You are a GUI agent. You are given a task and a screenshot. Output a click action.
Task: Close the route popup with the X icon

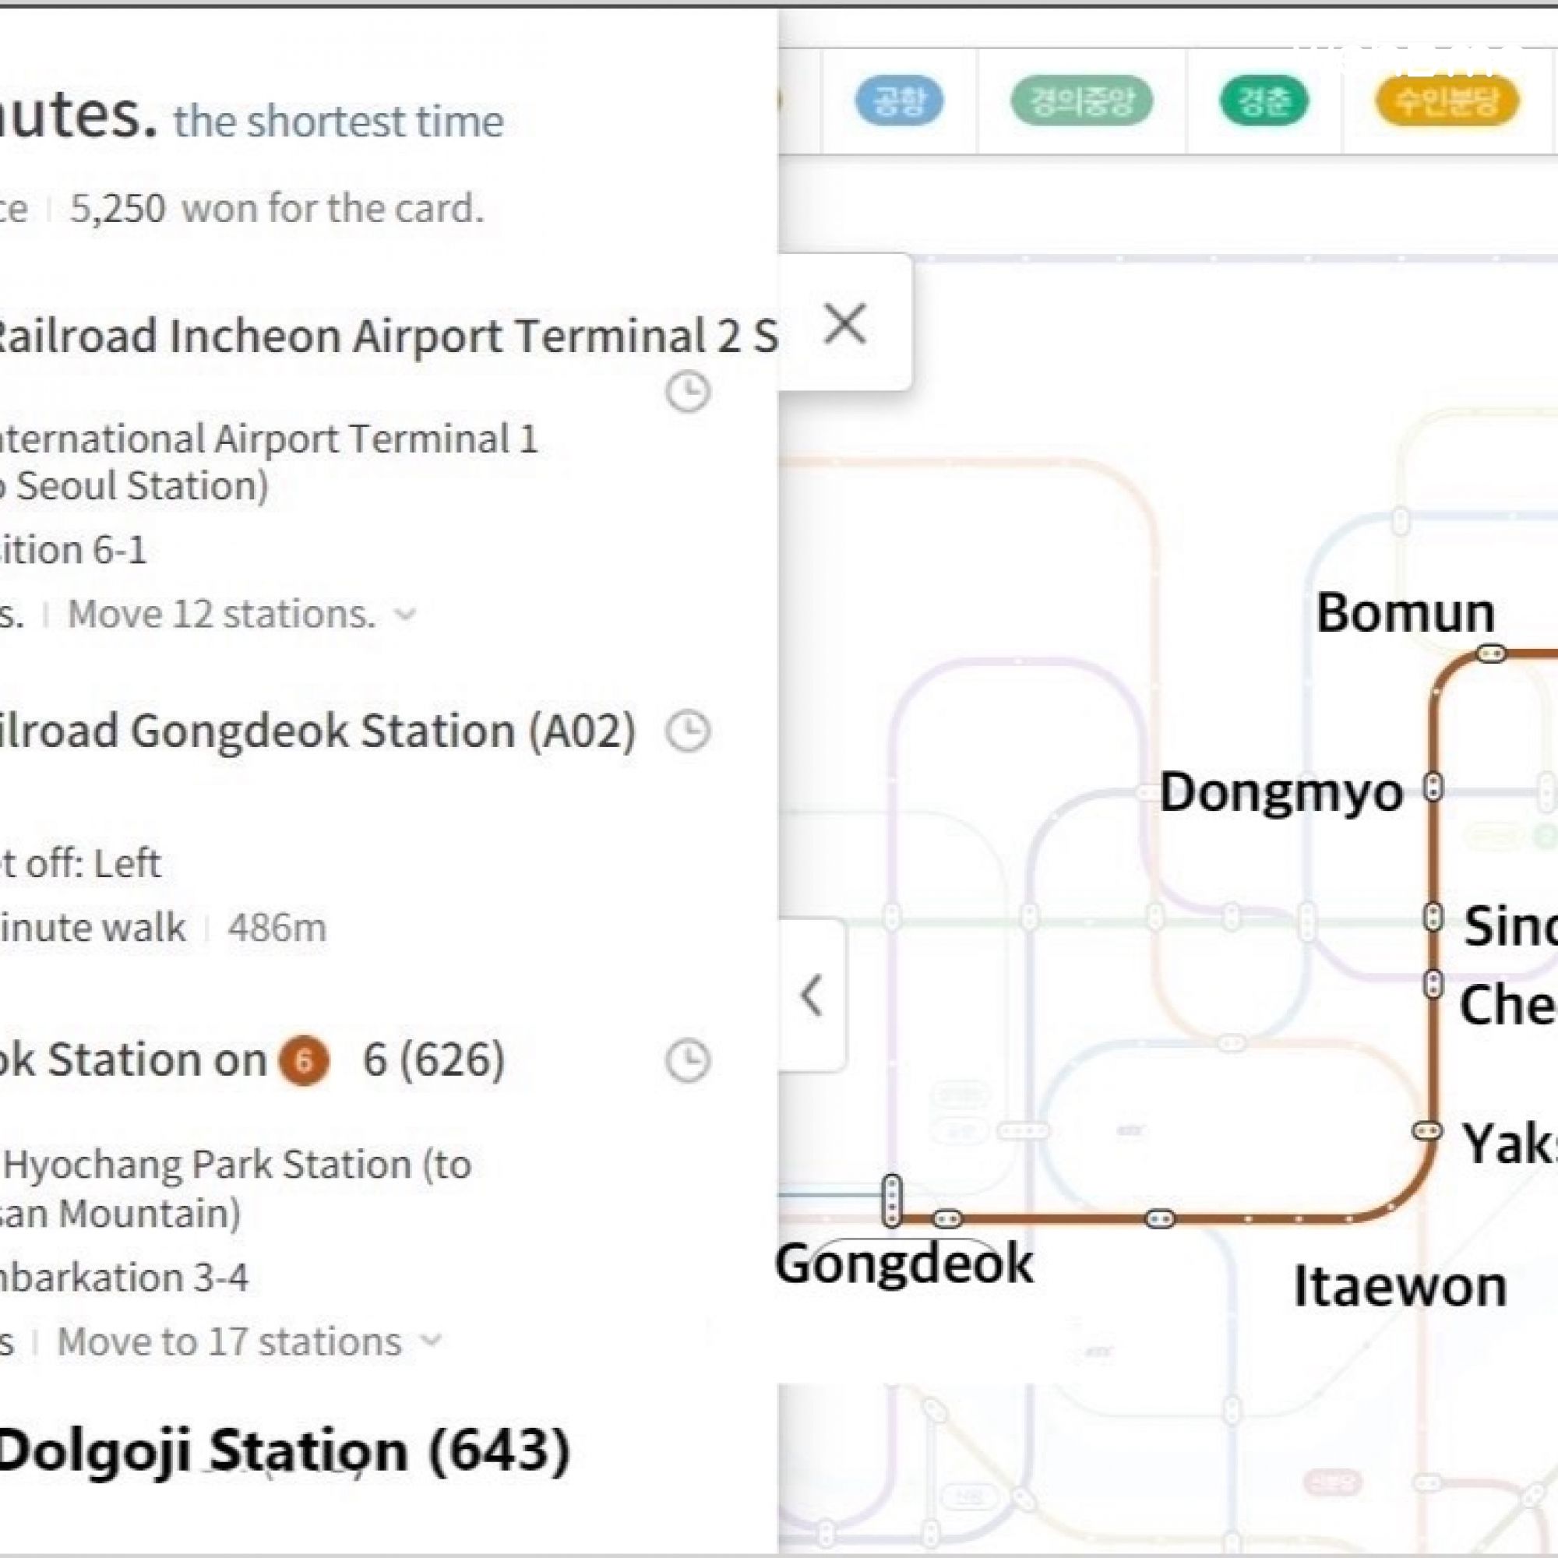coord(844,324)
